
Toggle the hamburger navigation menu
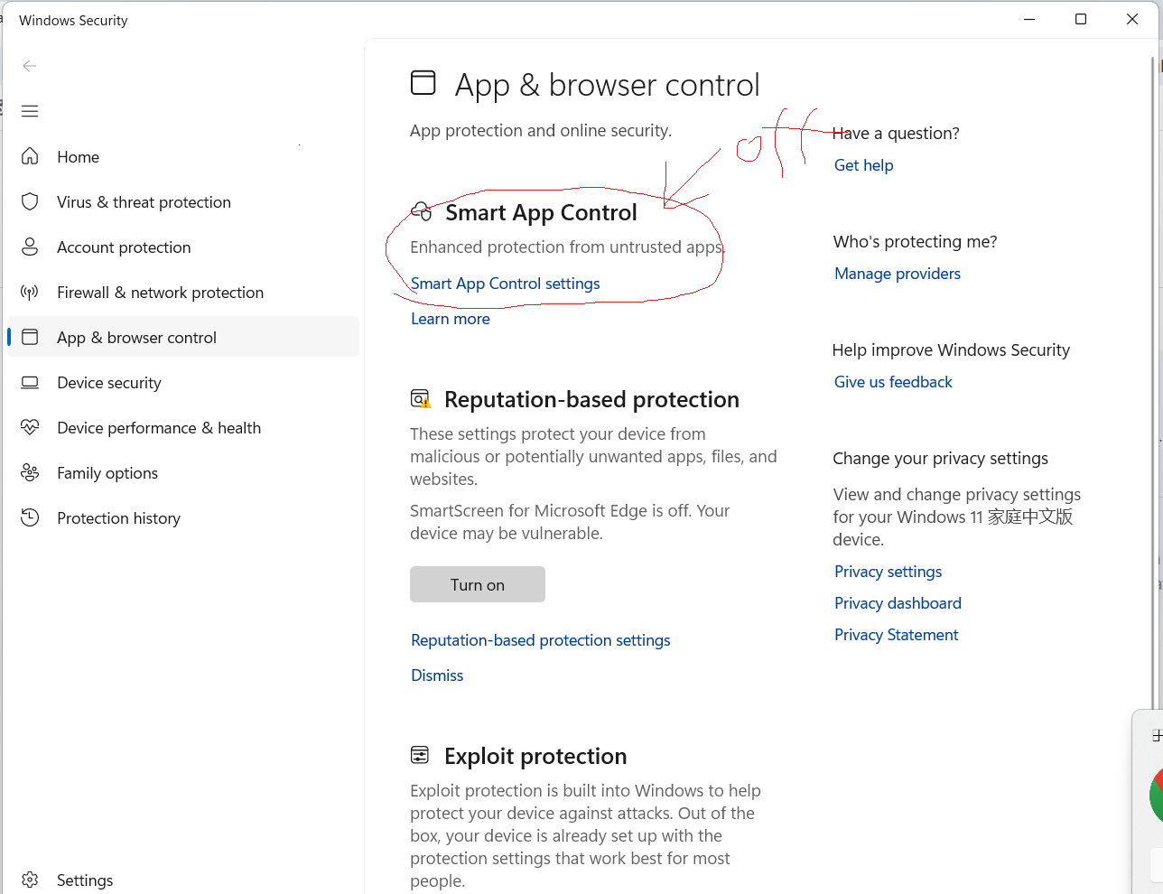(30, 111)
